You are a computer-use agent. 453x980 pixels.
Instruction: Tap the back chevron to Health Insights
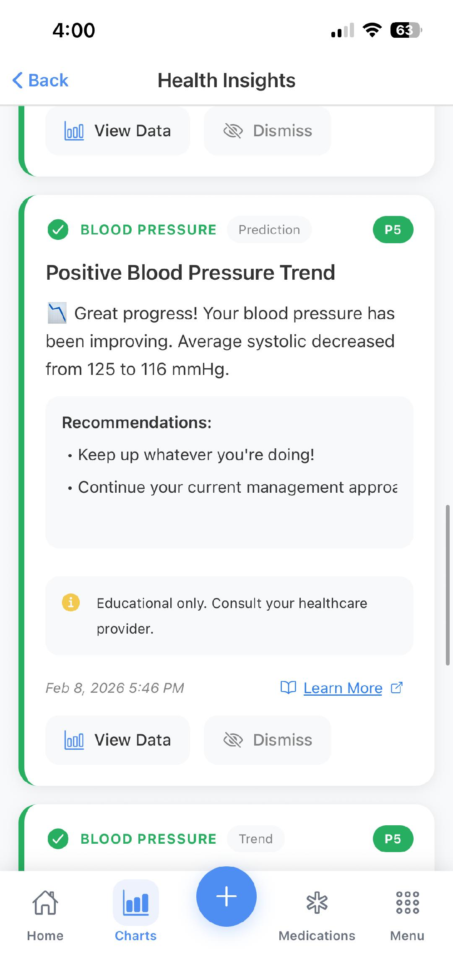[x=18, y=80]
